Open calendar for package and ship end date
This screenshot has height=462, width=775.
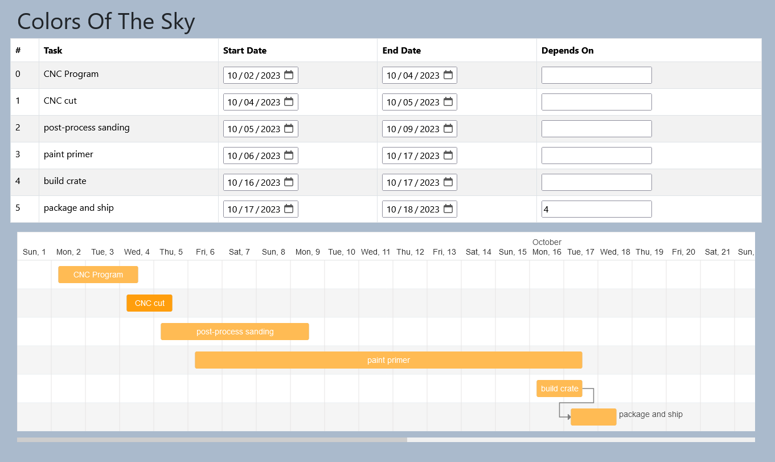448,209
